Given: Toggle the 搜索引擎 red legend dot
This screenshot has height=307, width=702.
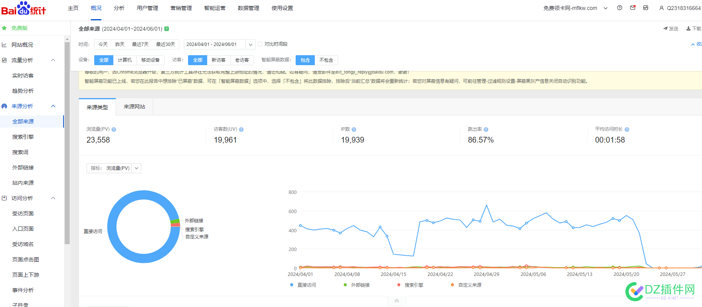Looking at the screenshot, I should (x=399, y=285).
